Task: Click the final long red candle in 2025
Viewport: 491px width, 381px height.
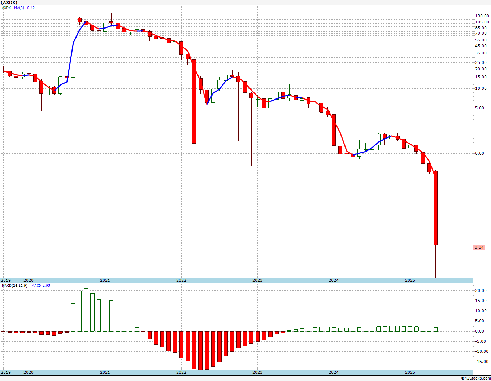Action: 435,208
